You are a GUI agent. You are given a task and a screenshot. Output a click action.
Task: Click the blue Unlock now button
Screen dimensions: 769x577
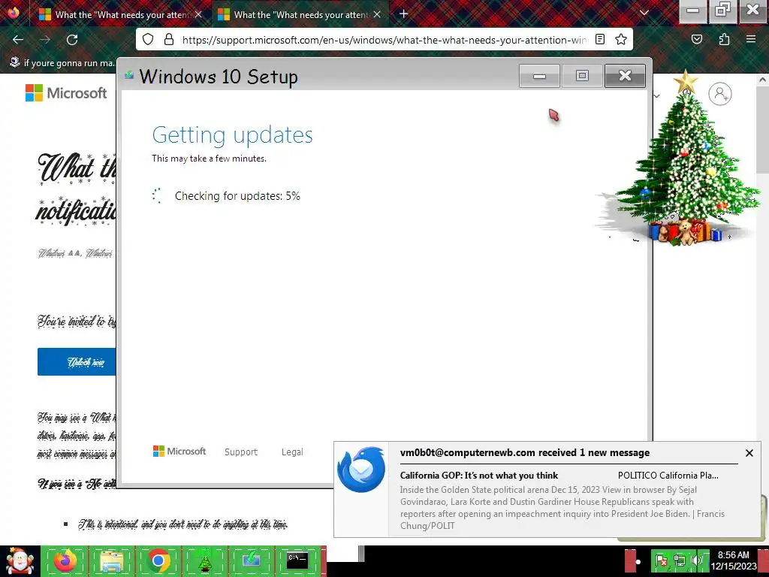77,362
